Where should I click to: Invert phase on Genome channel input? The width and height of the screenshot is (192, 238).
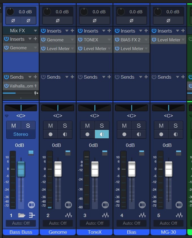coord(58,20)
